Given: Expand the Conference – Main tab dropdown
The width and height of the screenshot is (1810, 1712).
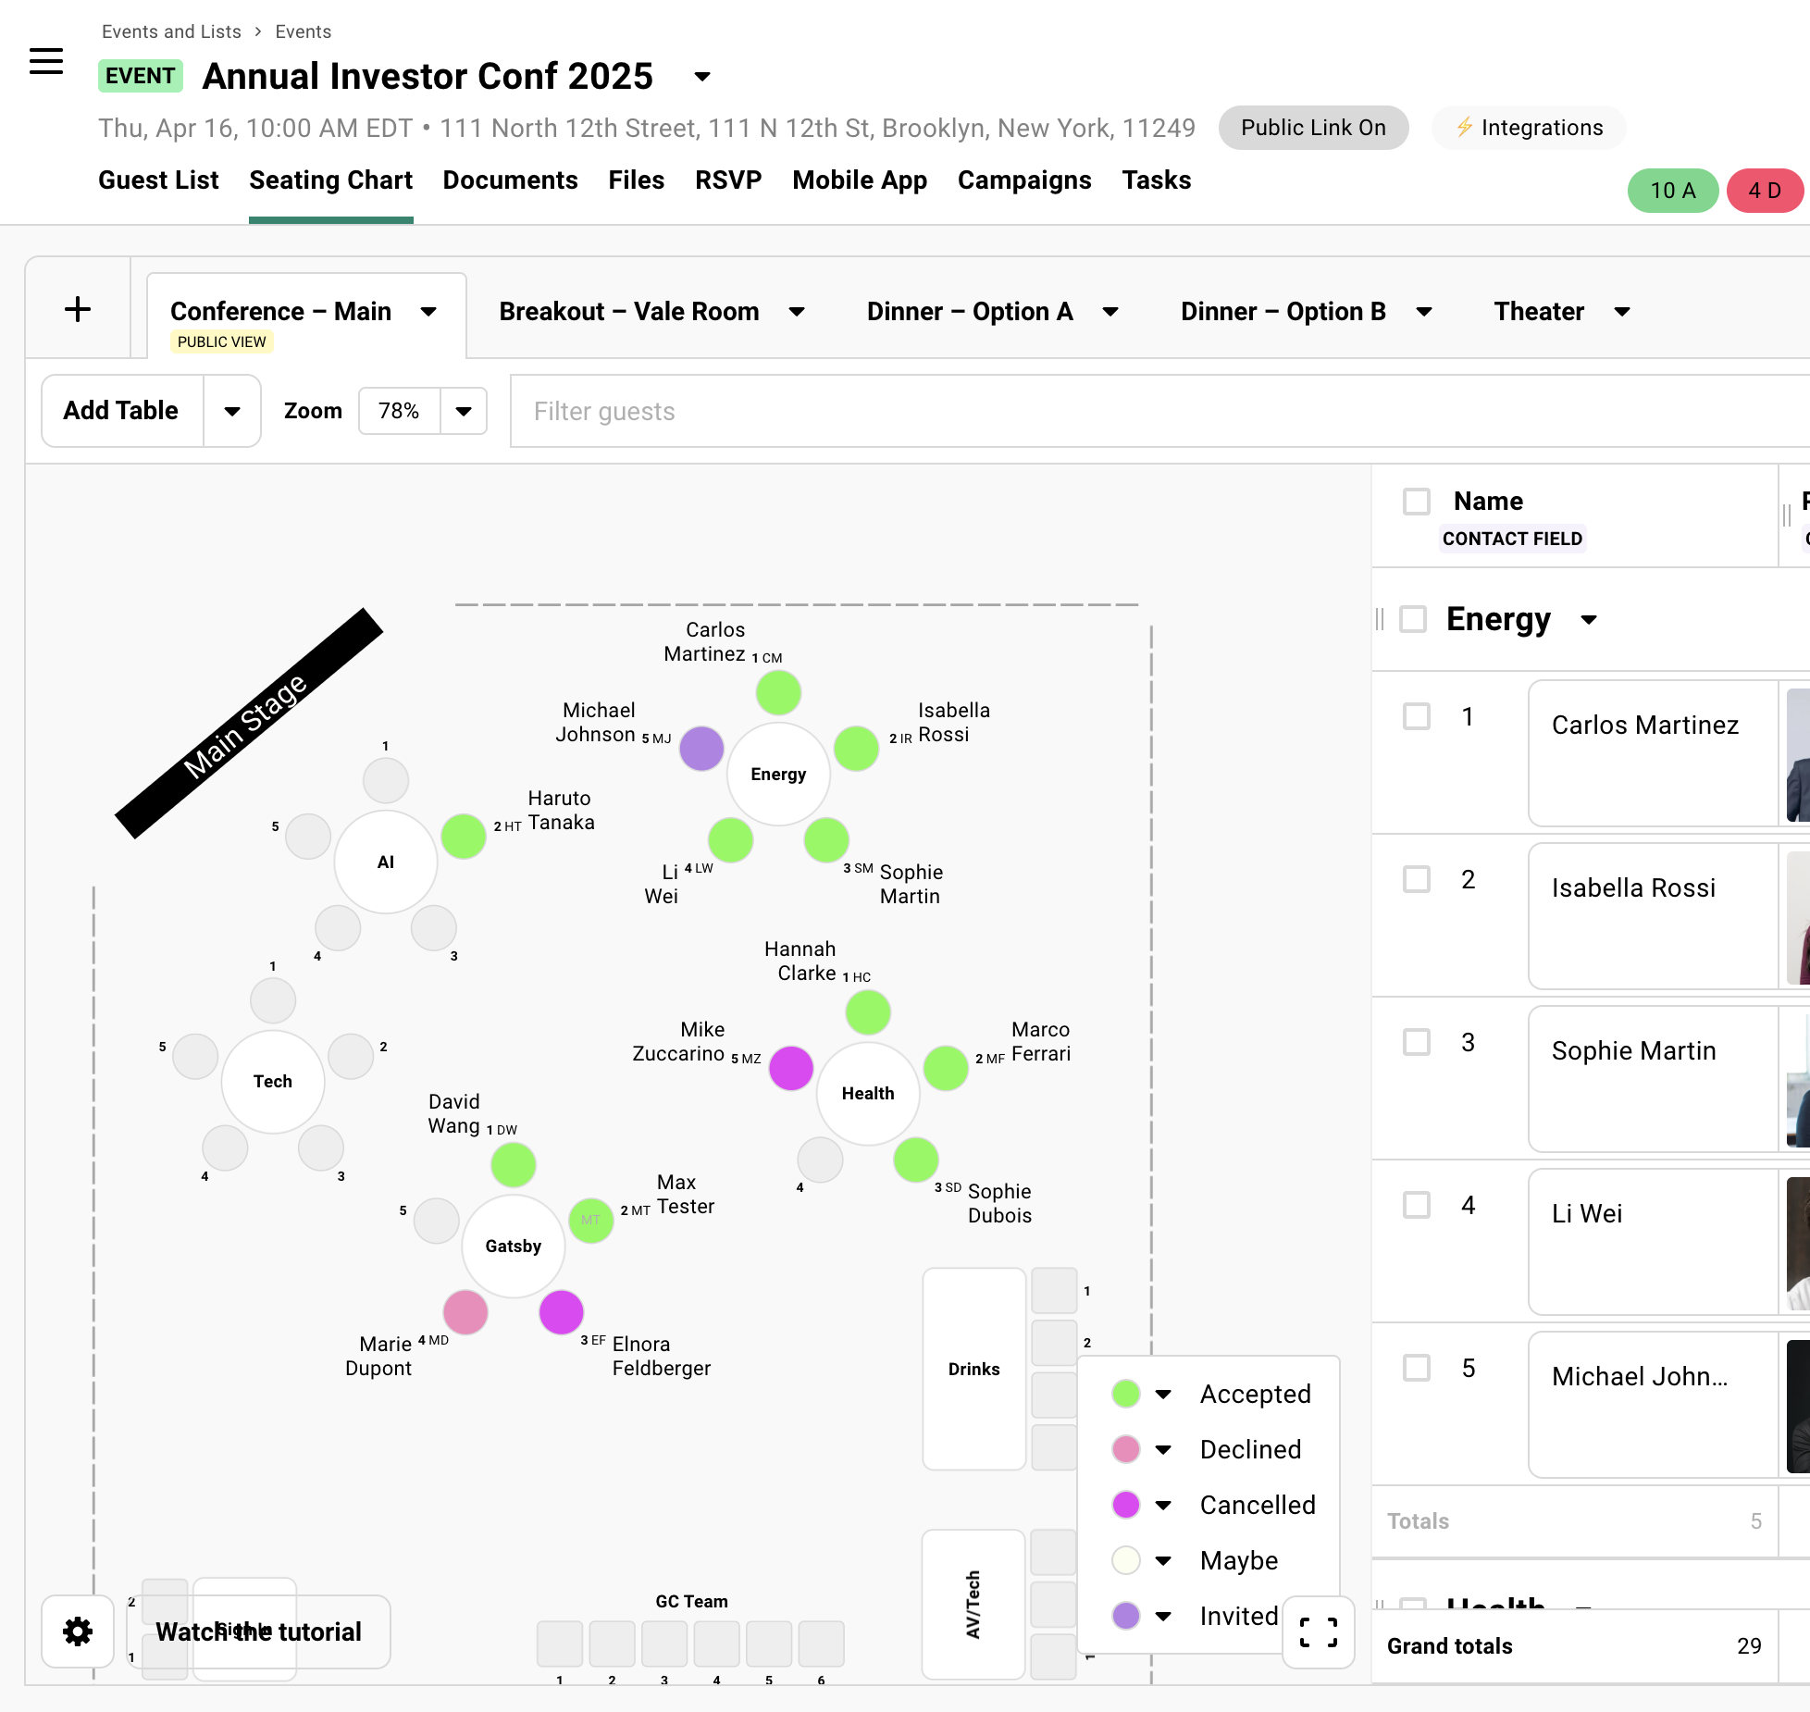Looking at the screenshot, I should point(428,312).
